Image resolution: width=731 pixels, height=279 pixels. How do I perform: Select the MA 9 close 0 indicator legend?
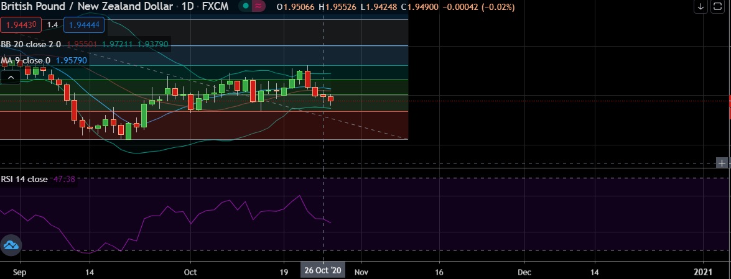point(26,60)
